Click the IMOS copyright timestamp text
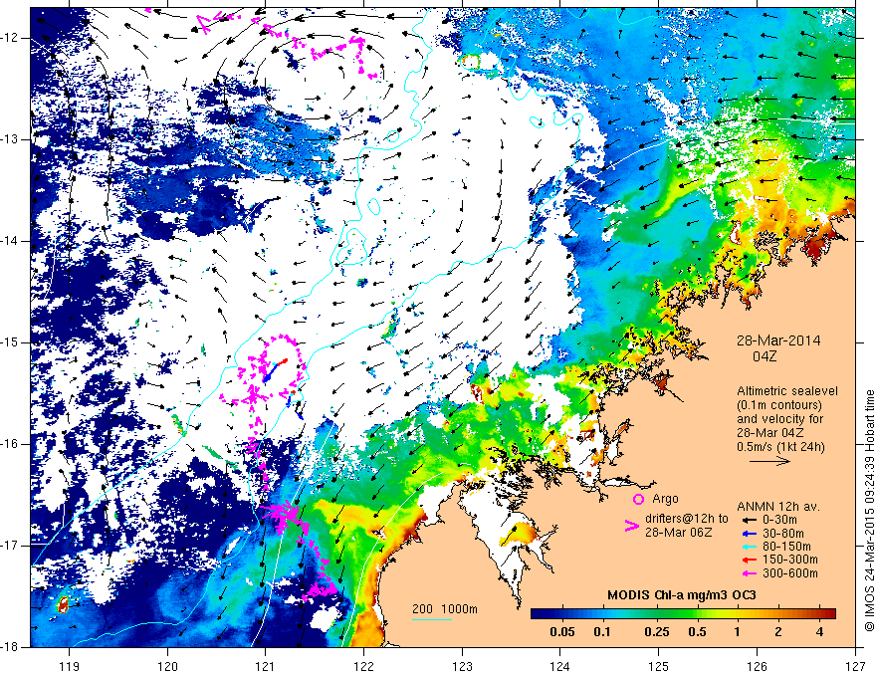876x677 pixels. [x=869, y=511]
